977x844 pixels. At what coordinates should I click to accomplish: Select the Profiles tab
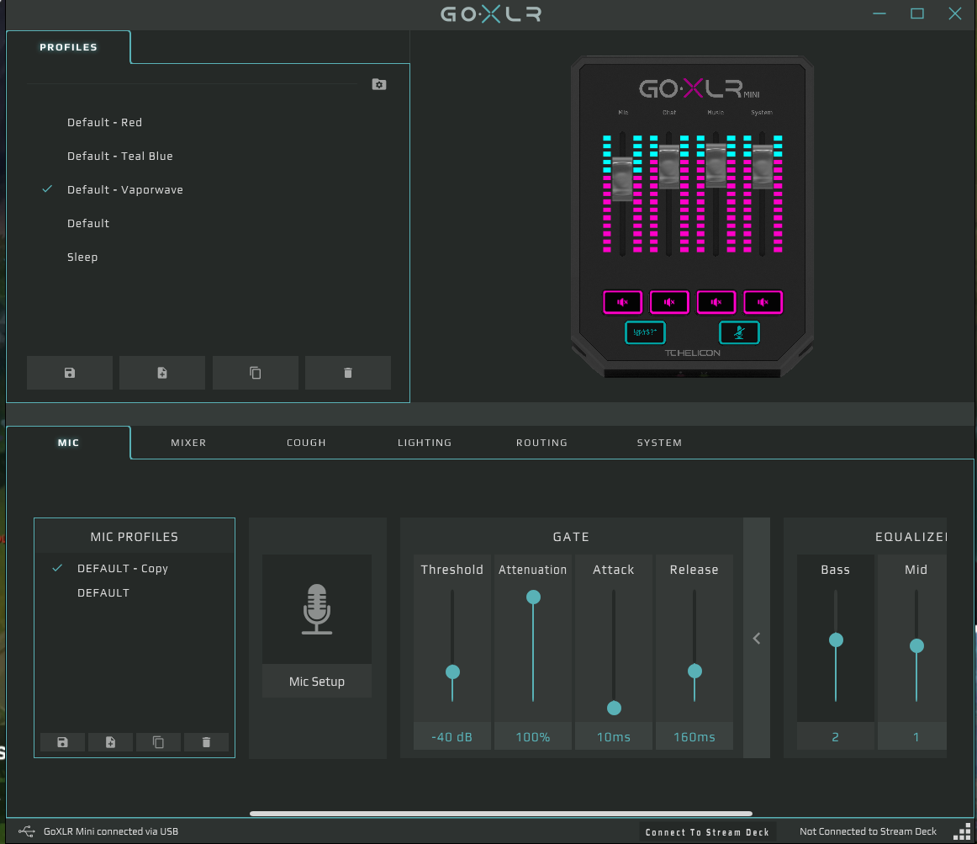[69, 47]
